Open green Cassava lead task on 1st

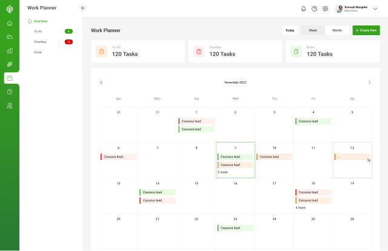[x=196, y=130]
